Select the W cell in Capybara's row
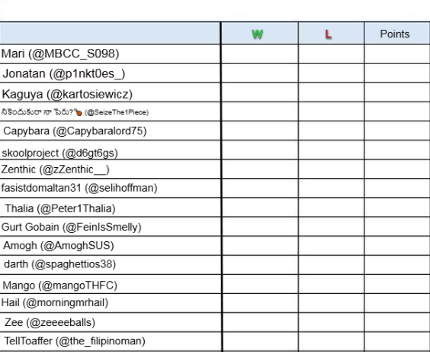The image size is (430, 352). [x=260, y=131]
